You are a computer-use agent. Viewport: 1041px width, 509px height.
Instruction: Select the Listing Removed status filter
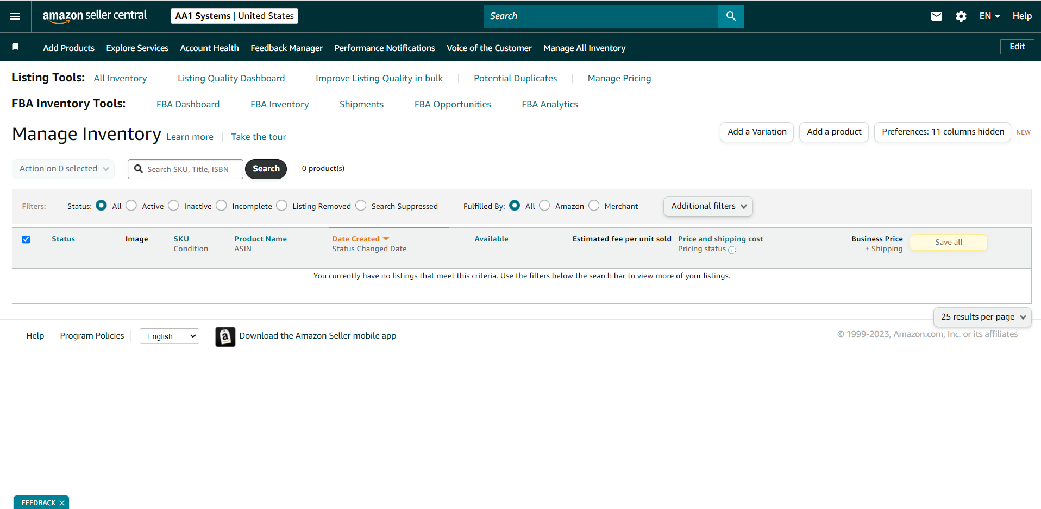pos(281,206)
